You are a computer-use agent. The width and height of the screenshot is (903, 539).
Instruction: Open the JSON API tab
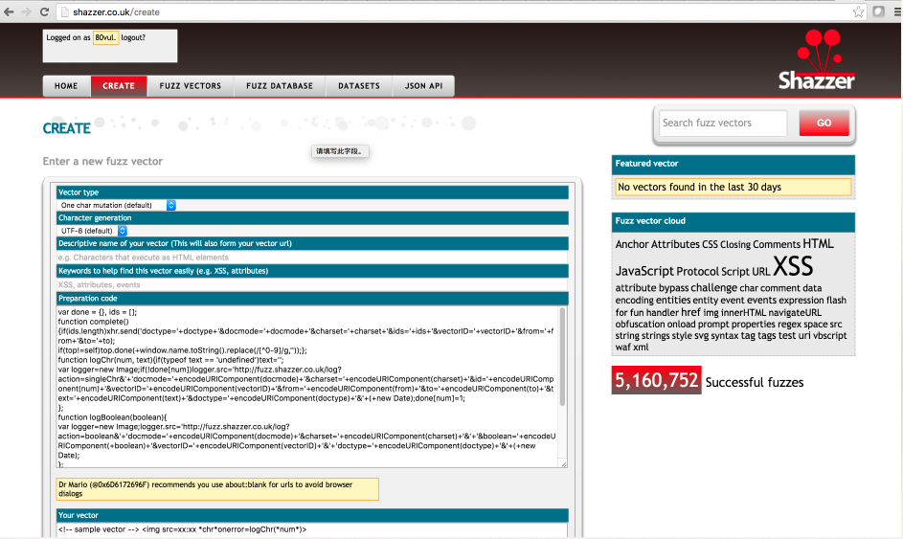click(x=423, y=86)
